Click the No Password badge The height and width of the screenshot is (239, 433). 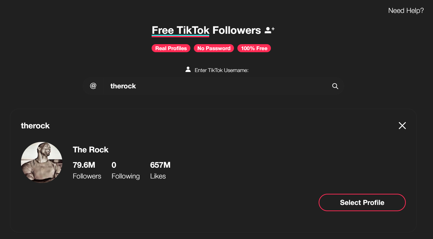[214, 48]
